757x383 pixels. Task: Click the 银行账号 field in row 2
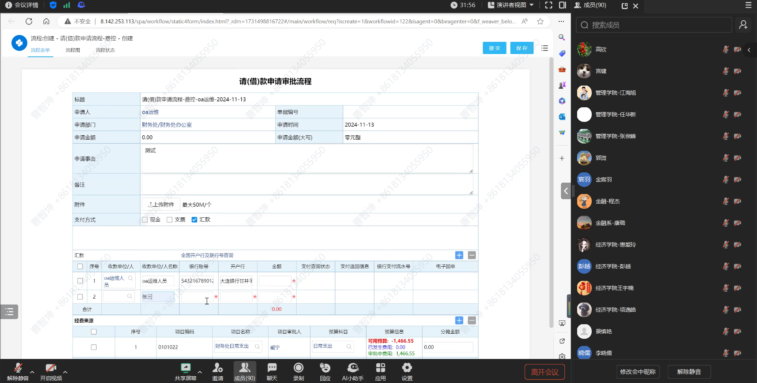click(197, 297)
